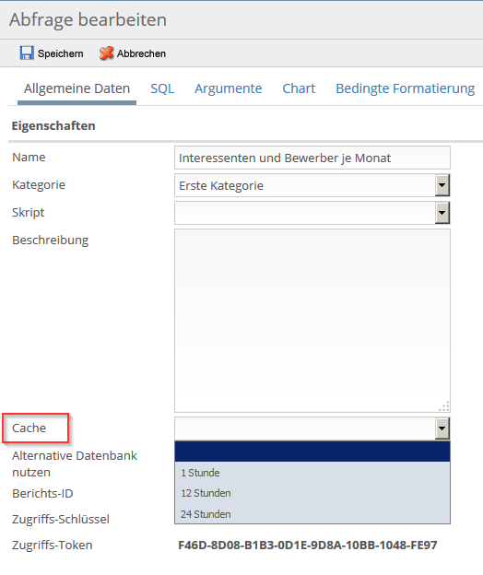
Task: Switch to the SQL tab
Action: 162,88
